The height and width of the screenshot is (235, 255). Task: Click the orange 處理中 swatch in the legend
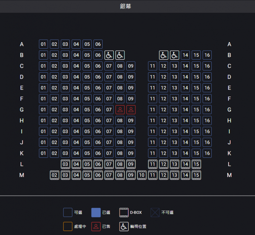click(x=68, y=226)
